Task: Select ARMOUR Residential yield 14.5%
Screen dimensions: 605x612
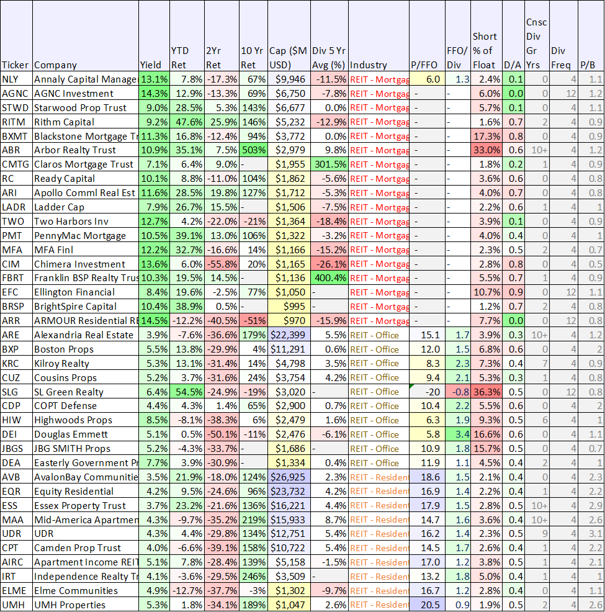Action: 154,321
